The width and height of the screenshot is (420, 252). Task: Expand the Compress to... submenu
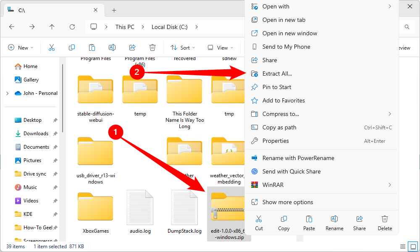pyautogui.click(x=390, y=114)
